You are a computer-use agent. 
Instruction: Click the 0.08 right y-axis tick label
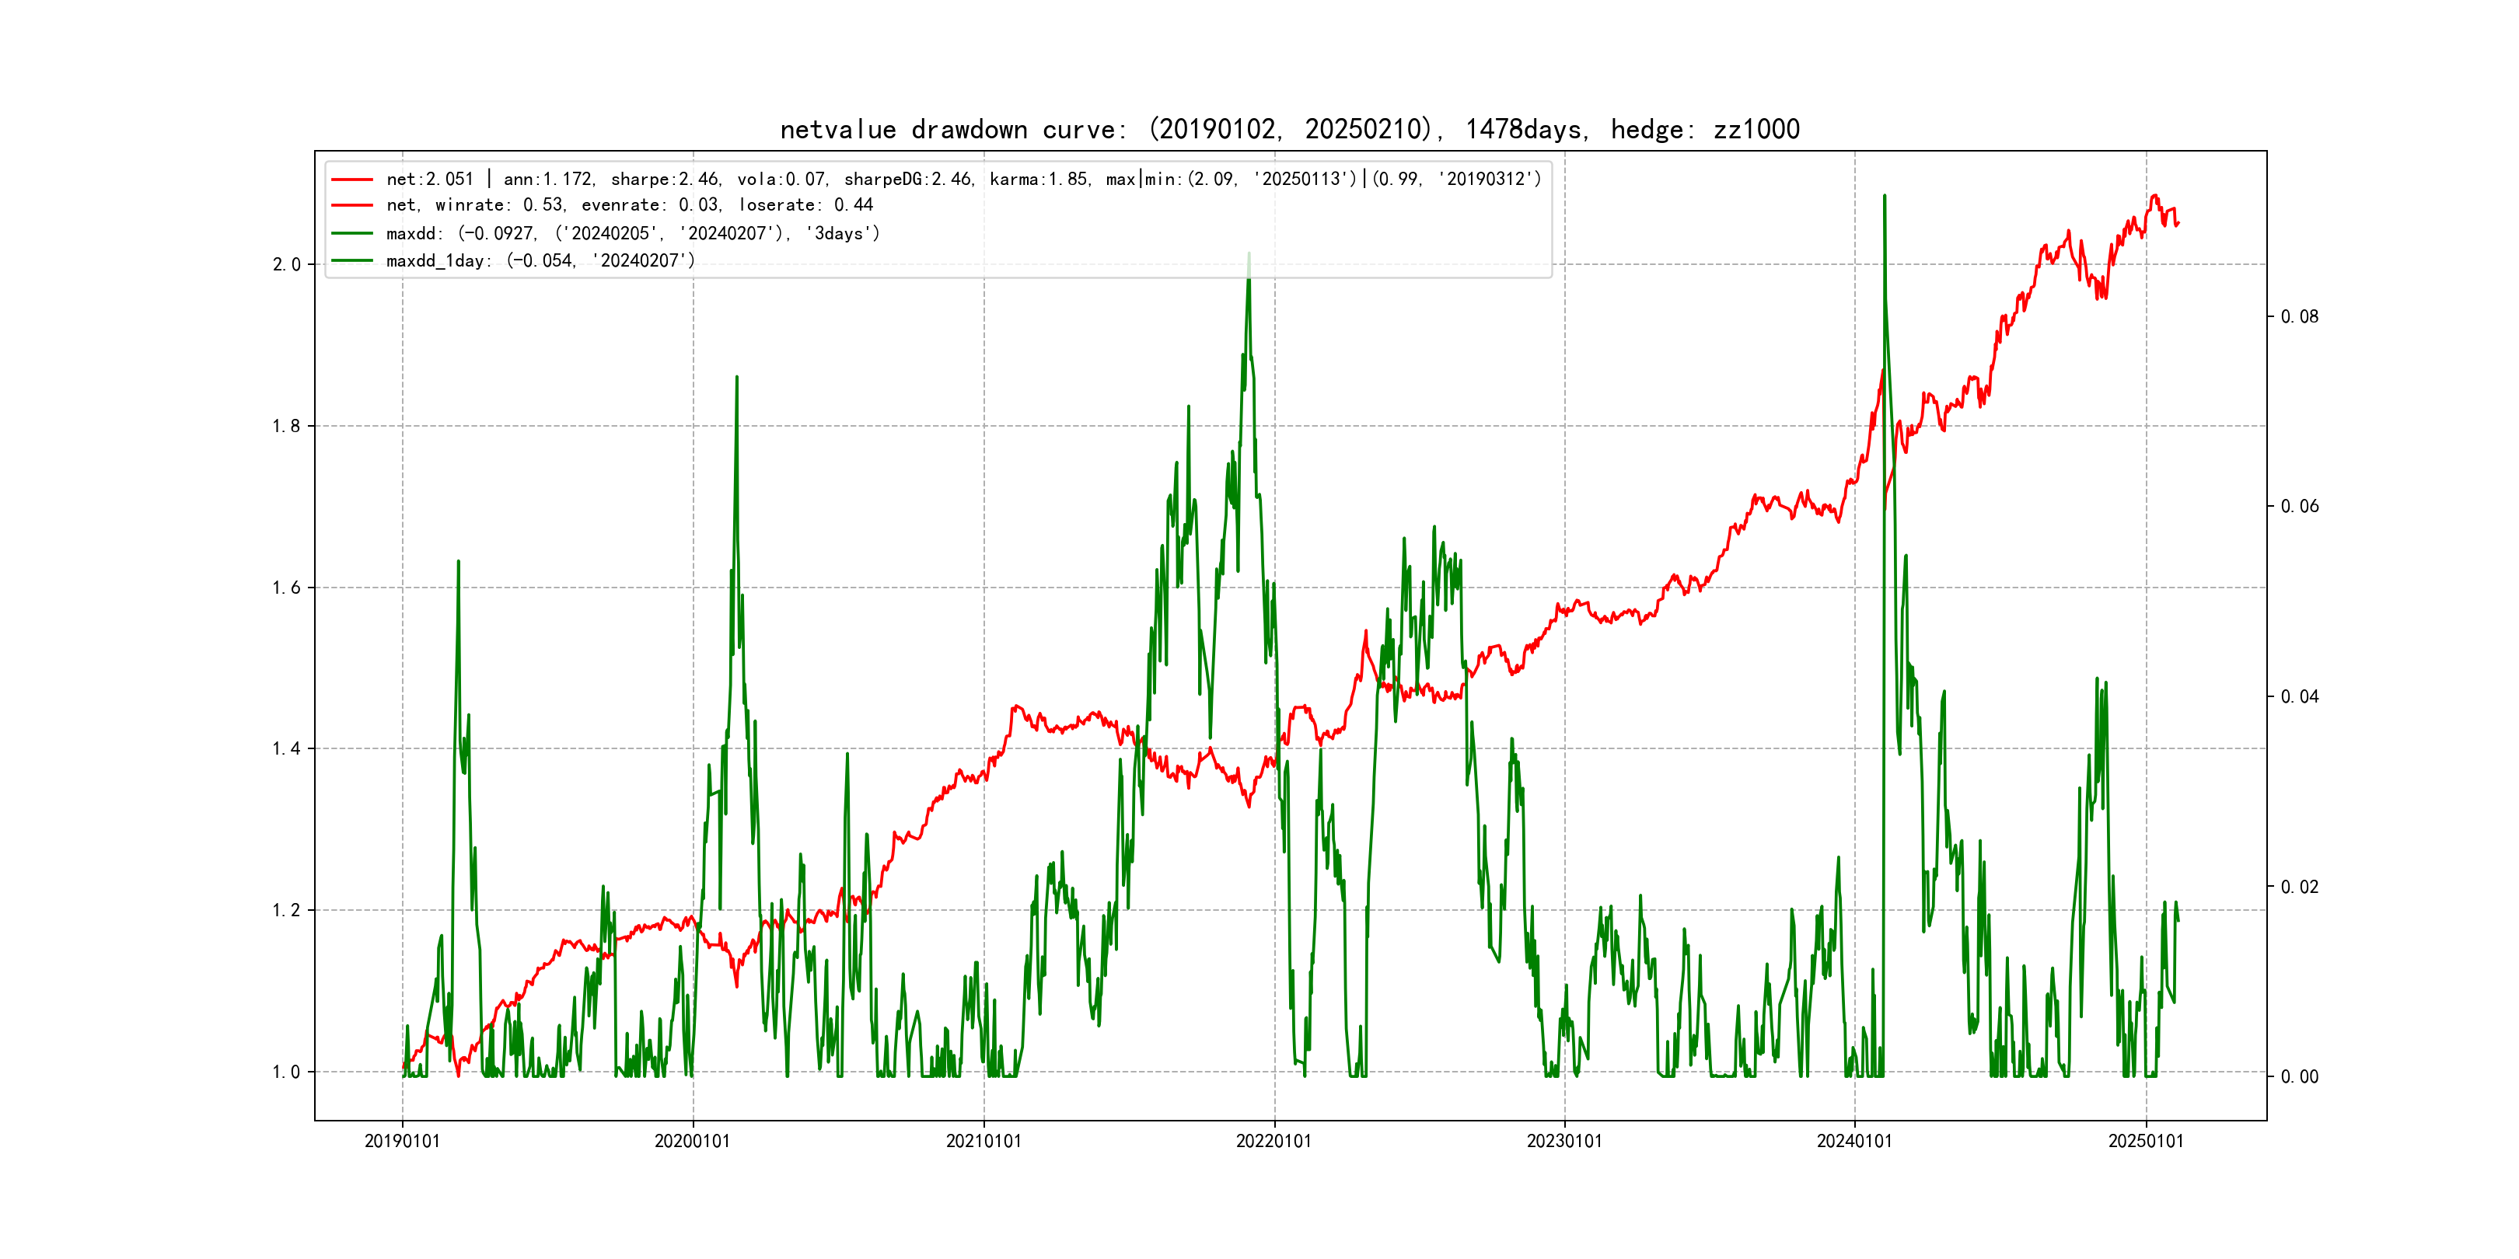coord(2299,317)
